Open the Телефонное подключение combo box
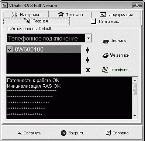The image size is (145, 141). [49, 38]
